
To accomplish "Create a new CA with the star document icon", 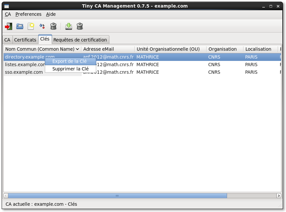I will (31, 26).
